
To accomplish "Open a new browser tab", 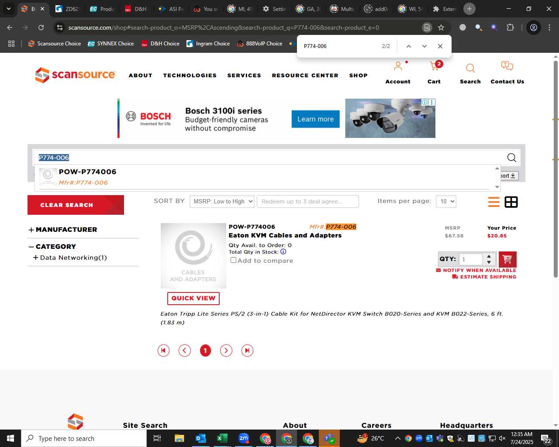I will (469, 9).
